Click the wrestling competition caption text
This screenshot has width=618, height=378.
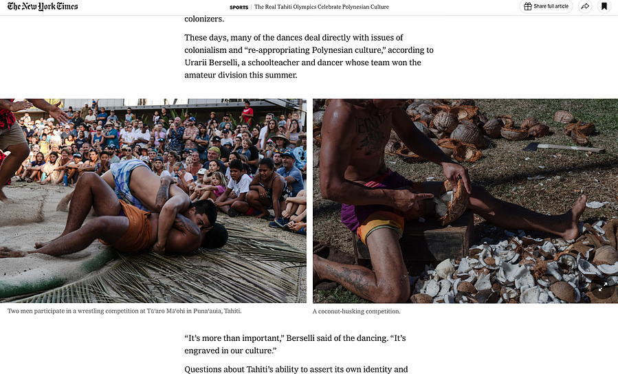124,311
